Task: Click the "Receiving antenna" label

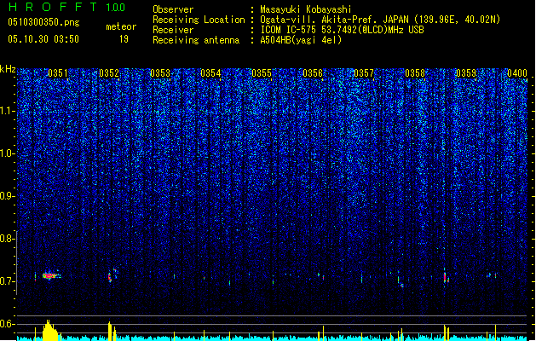Action: [x=196, y=40]
